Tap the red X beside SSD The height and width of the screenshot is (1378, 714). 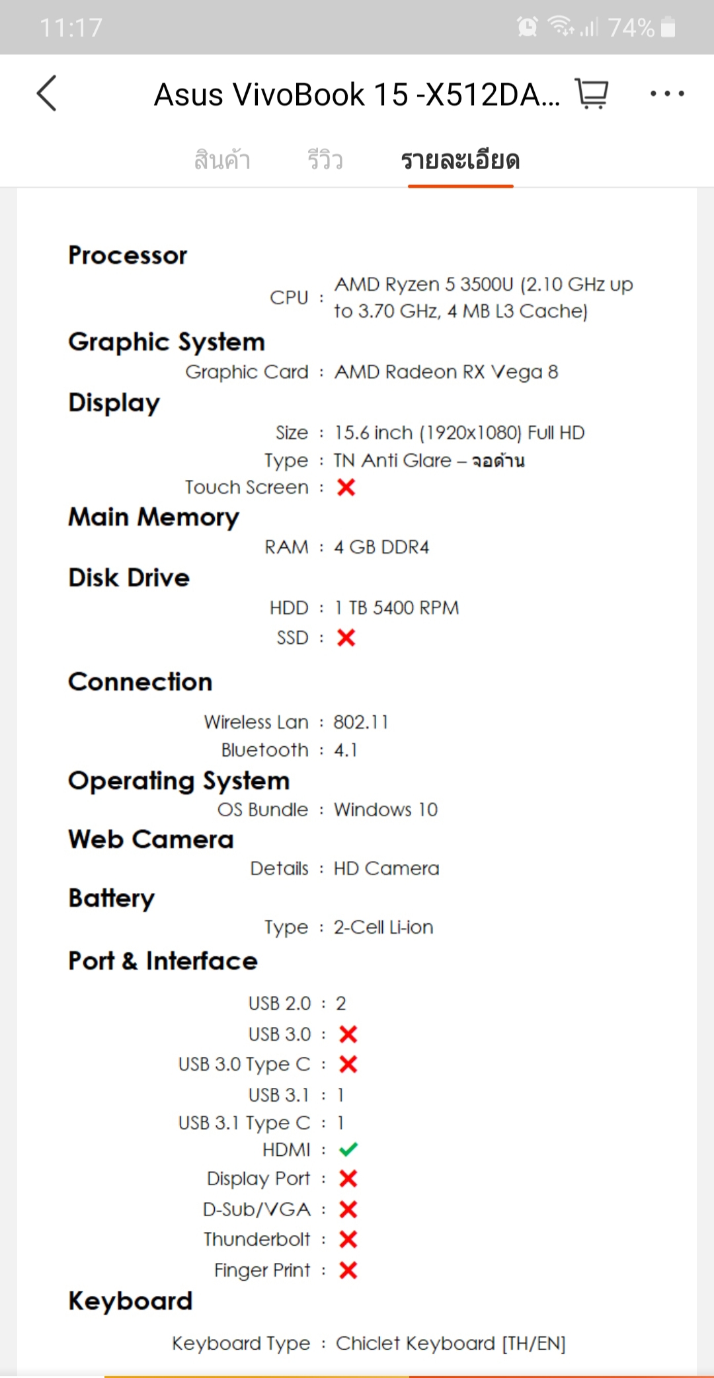click(346, 638)
